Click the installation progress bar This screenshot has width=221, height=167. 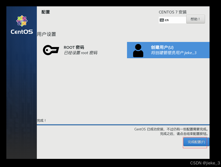pos(123,125)
